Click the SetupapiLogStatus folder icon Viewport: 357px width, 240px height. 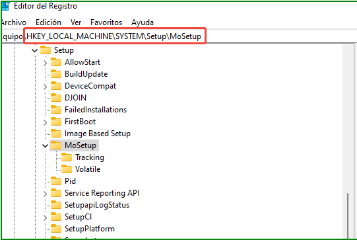pos(56,205)
